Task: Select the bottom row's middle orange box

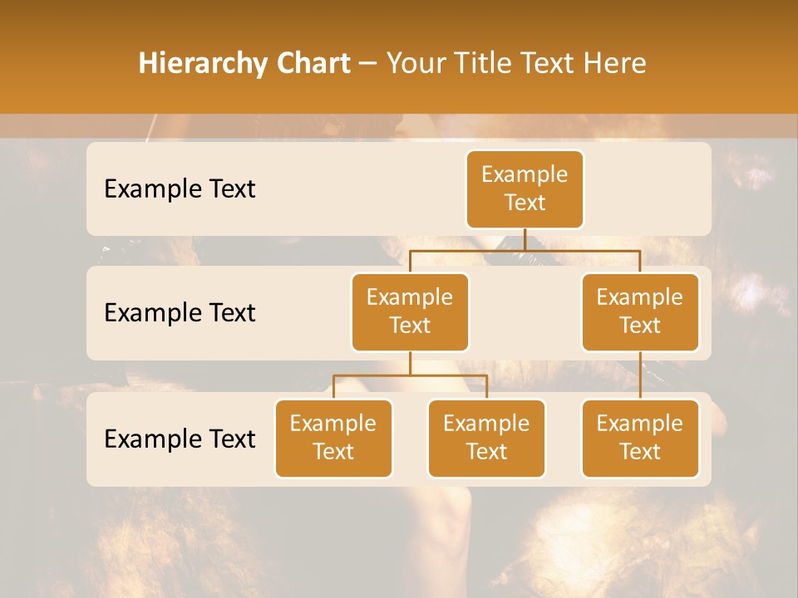Action: click(x=486, y=439)
